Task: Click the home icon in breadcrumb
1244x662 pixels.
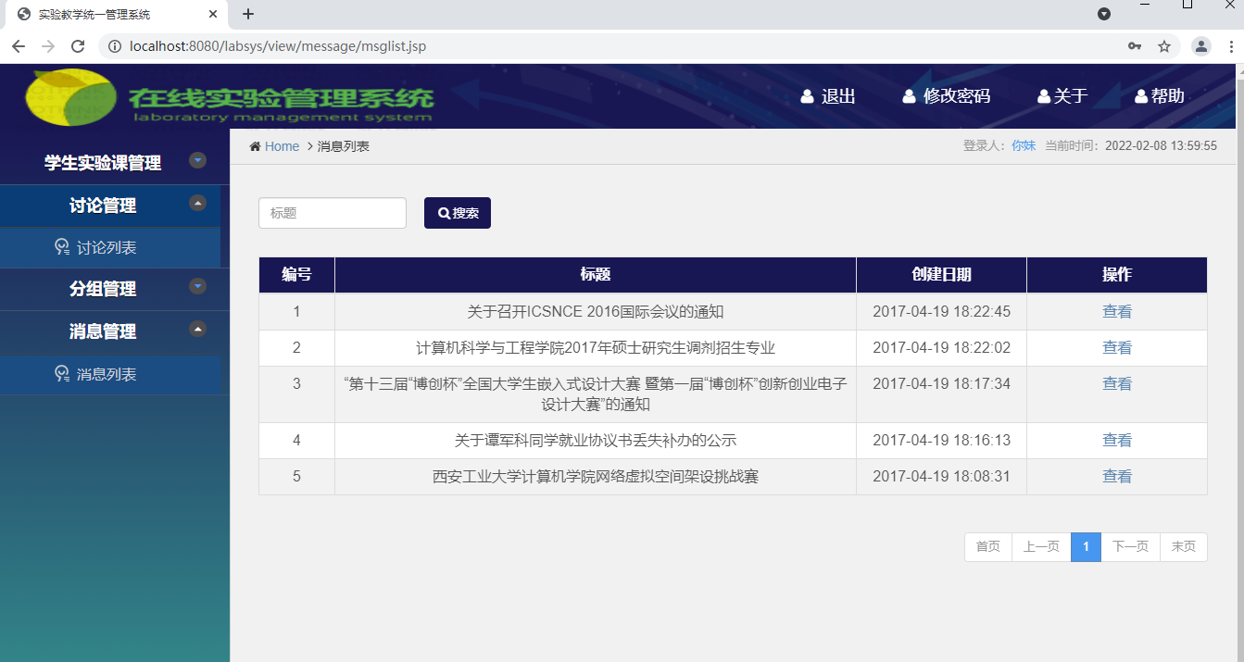Action: point(255,146)
